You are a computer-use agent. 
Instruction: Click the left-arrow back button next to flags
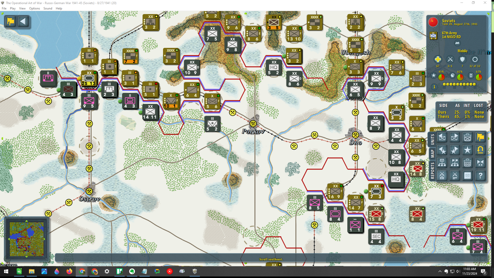point(23,21)
